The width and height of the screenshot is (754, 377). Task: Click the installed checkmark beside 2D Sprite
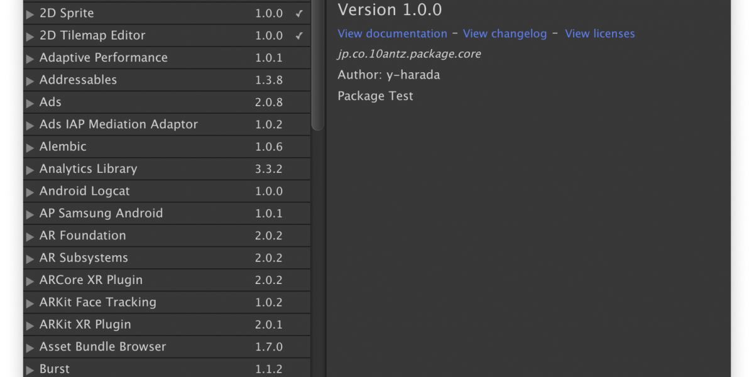click(299, 13)
